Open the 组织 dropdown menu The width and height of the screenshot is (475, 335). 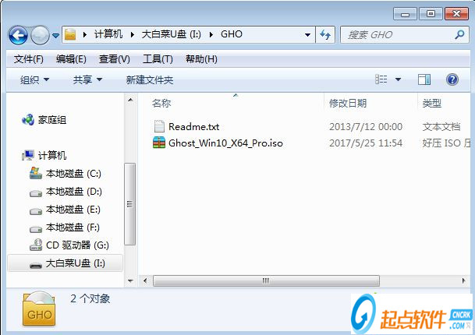point(34,80)
